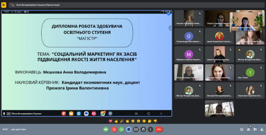Screen dimensions: 266x135
Task: Click the present screen button
Action: click(136, 129)
